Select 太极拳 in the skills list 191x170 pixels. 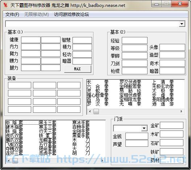tap(163, 91)
